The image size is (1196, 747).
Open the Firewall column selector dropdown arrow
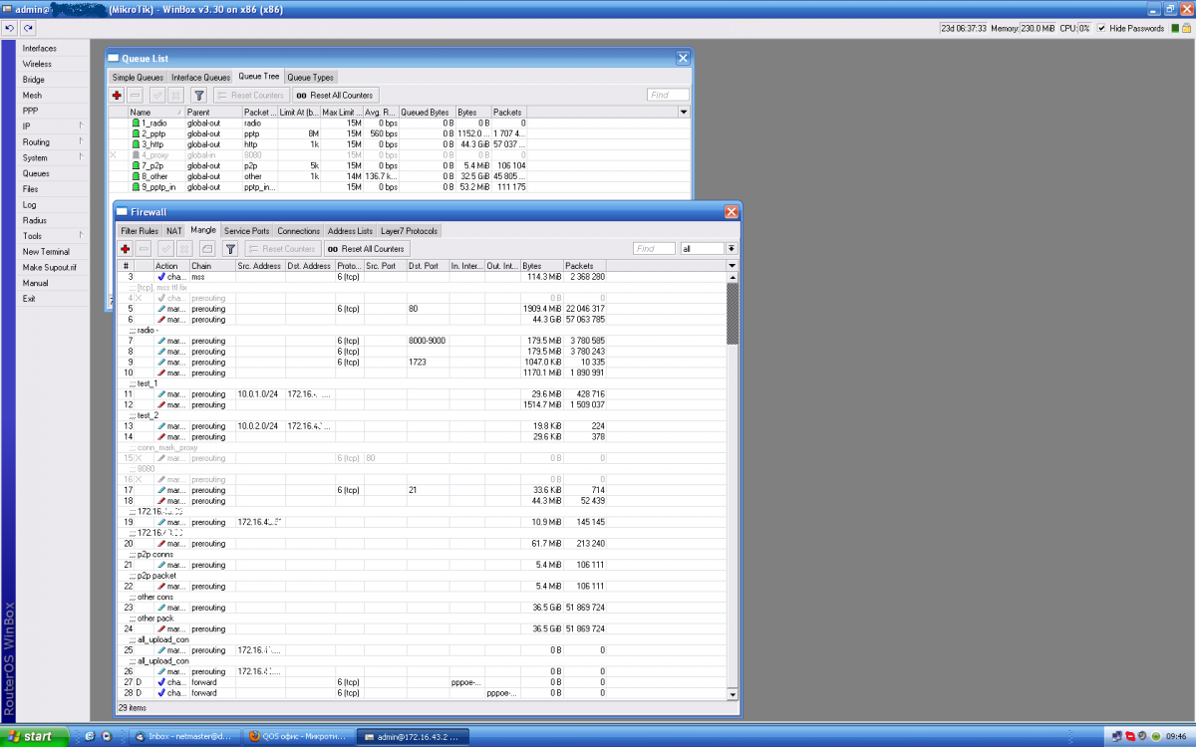(733, 266)
